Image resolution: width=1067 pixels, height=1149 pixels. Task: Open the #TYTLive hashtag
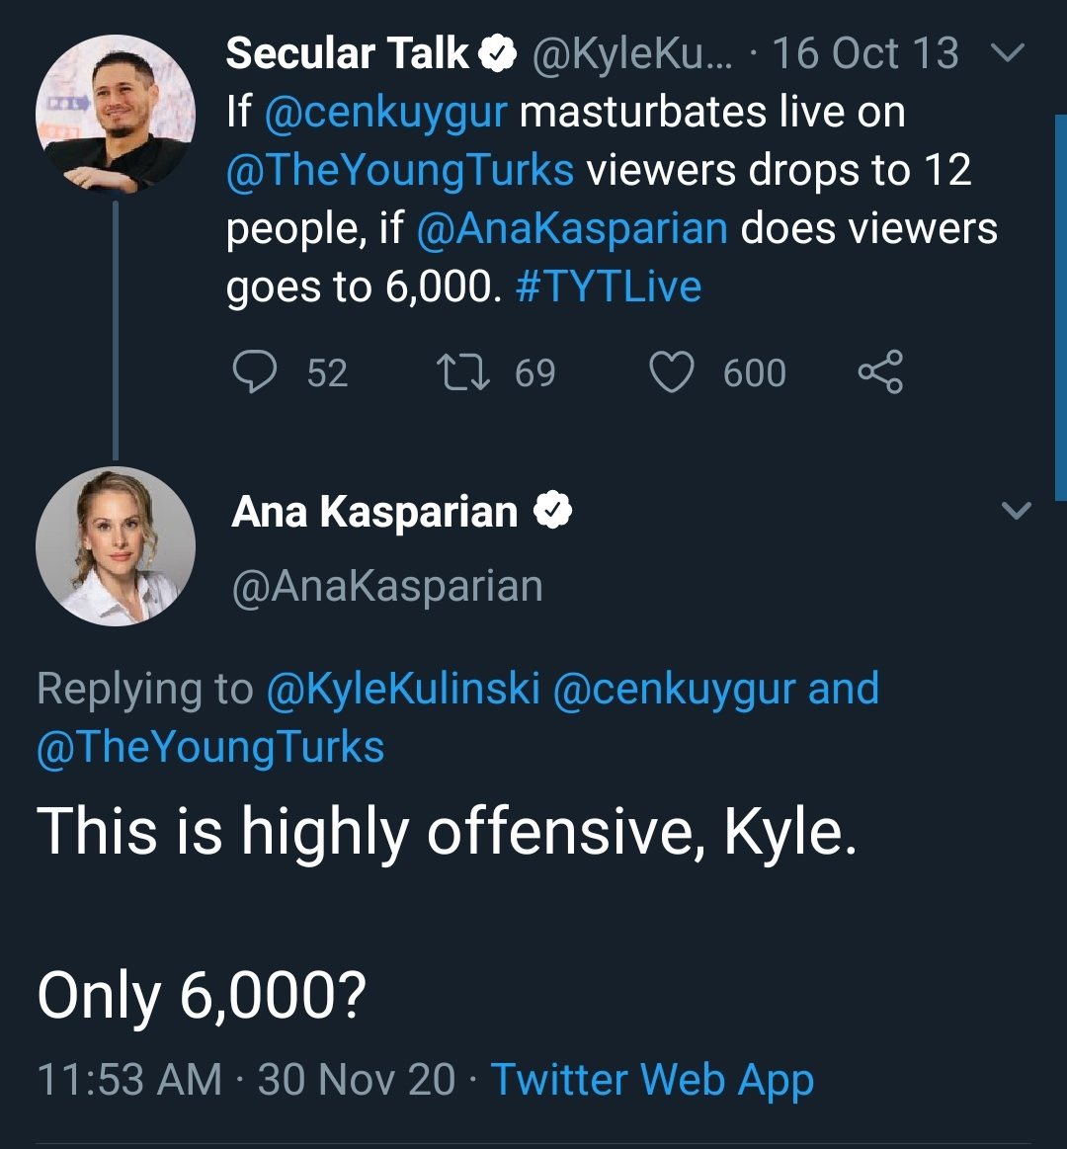click(608, 287)
